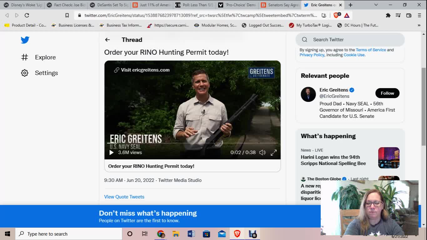The height and width of the screenshot is (240, 427).
Task: Focus the Search Twitter field
Action: click(350, 40)
